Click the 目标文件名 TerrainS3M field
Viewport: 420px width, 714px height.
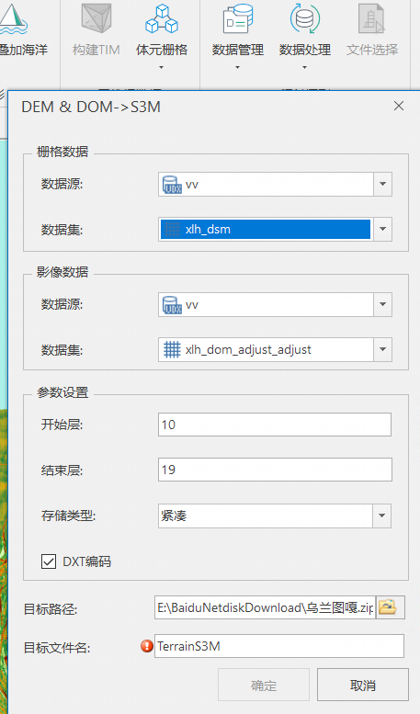pyautogui.click(x=279, y=646)
